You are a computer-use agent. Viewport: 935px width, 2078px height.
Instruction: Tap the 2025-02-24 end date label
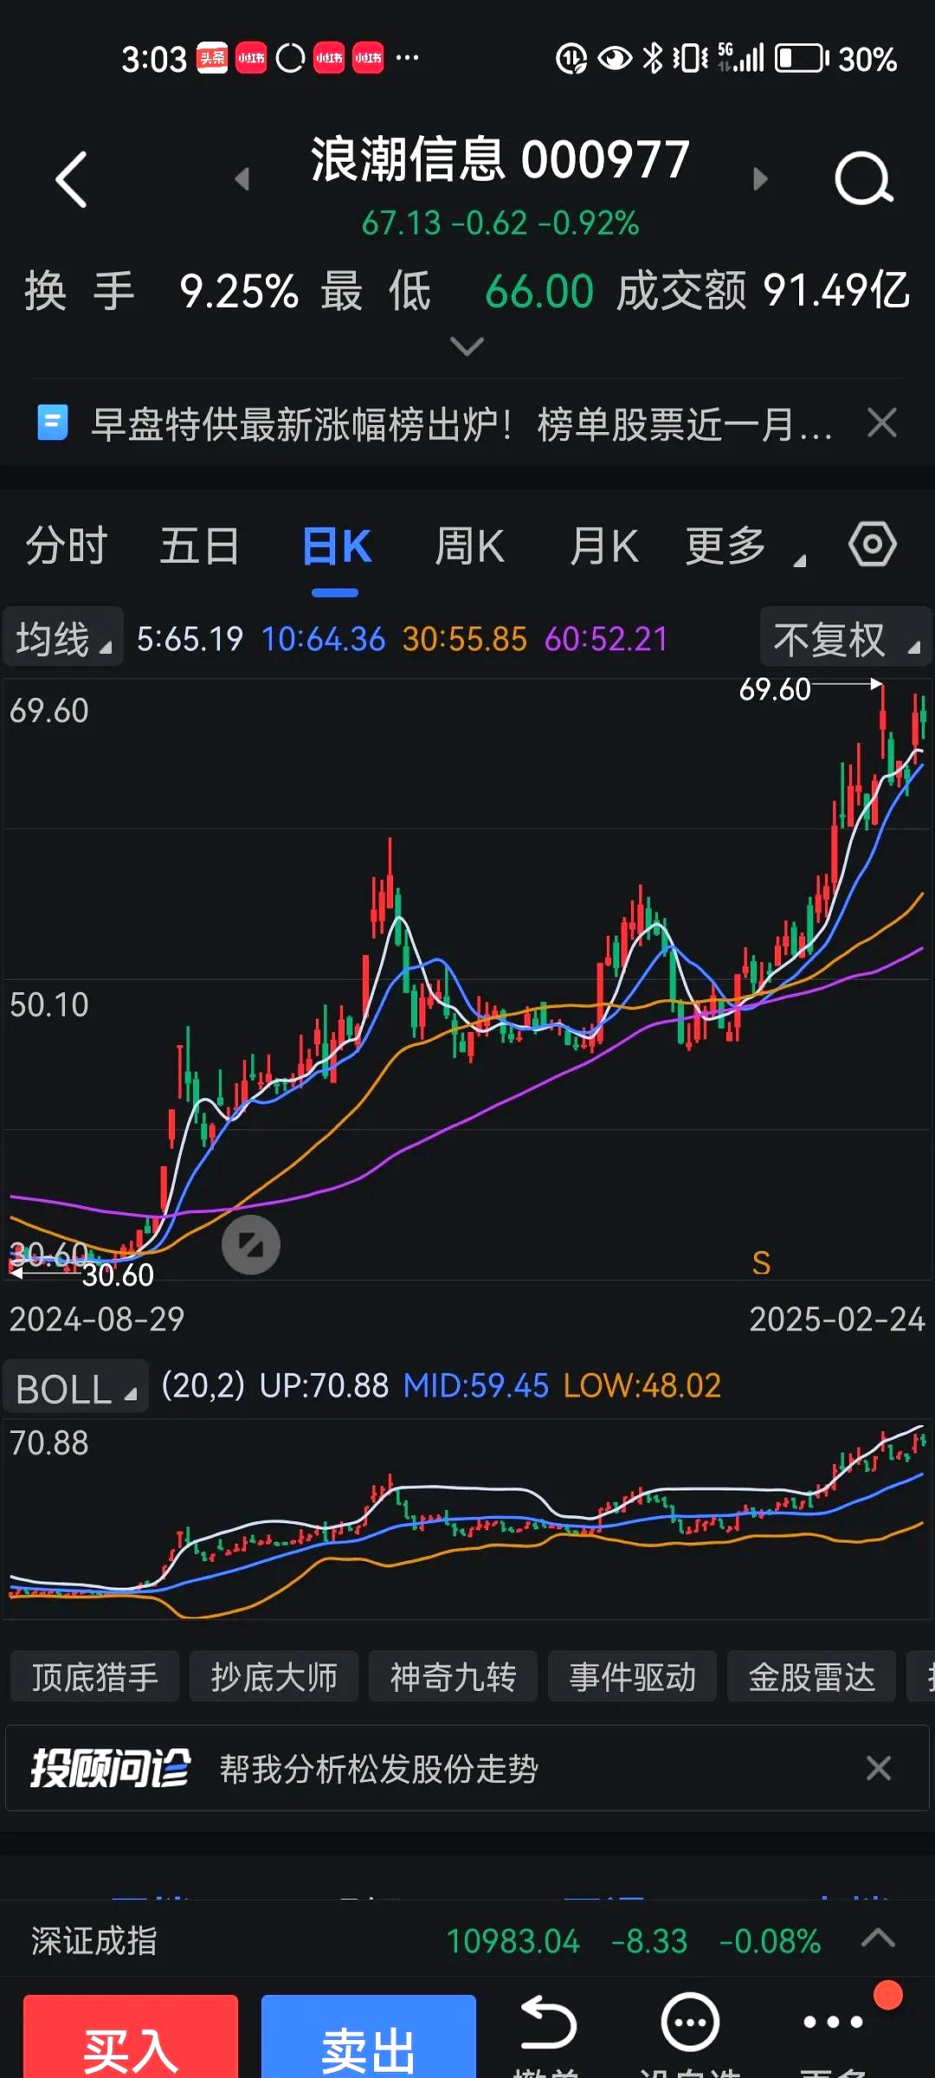[837, 1320]
